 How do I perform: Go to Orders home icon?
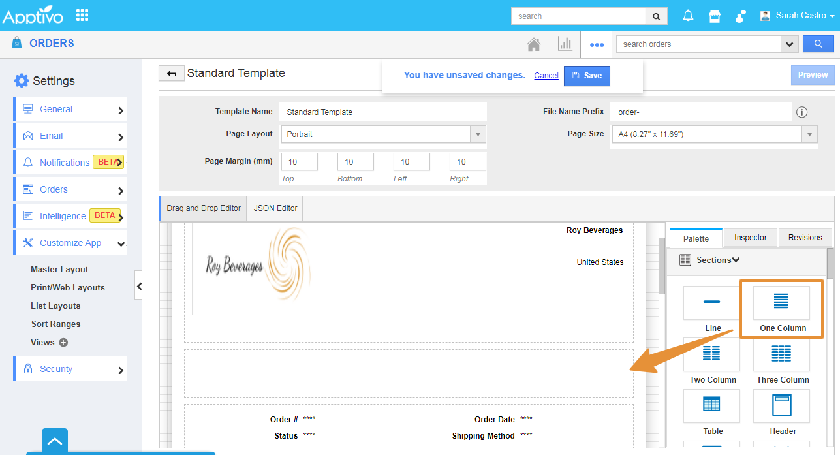coord(534,44)
